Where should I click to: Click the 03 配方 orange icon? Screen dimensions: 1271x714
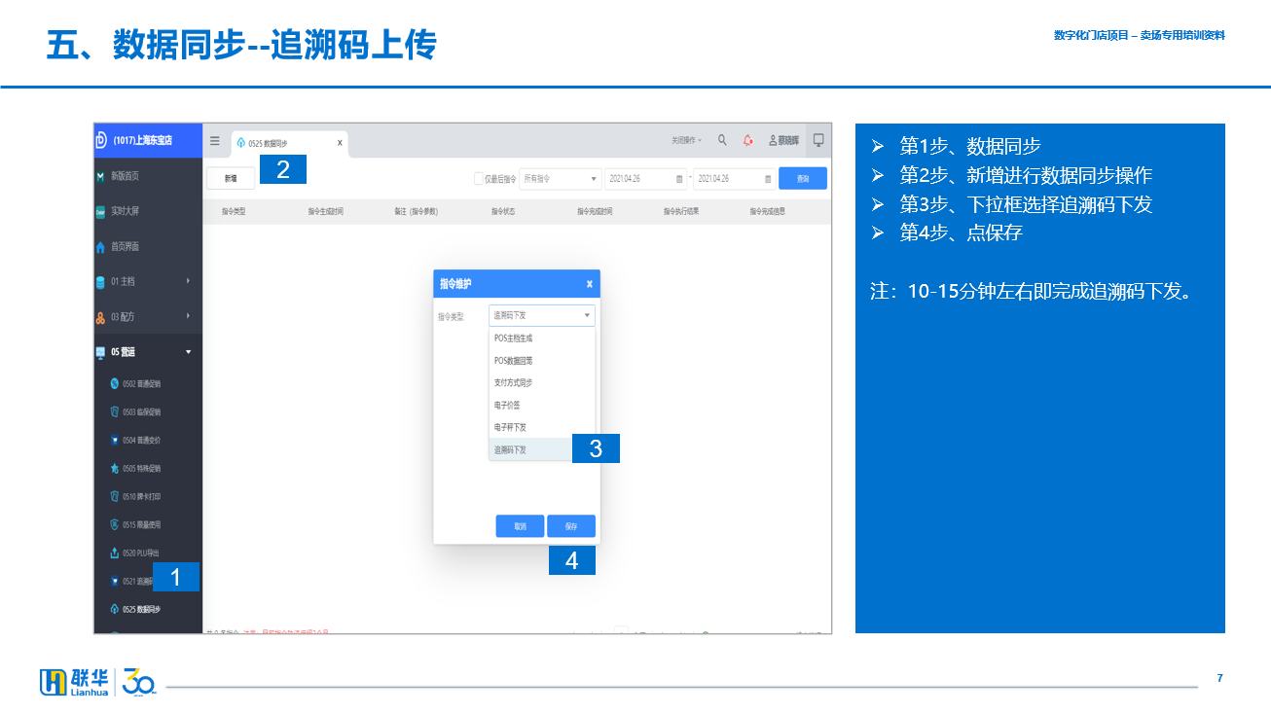(100, 317)
